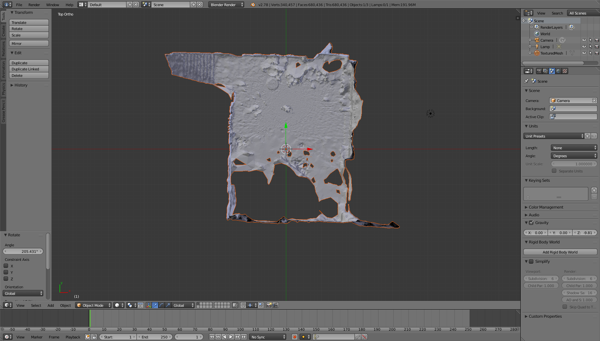Open the World properties tab (globe icon)
Viewport: 600px width, 341px height.
558,71
